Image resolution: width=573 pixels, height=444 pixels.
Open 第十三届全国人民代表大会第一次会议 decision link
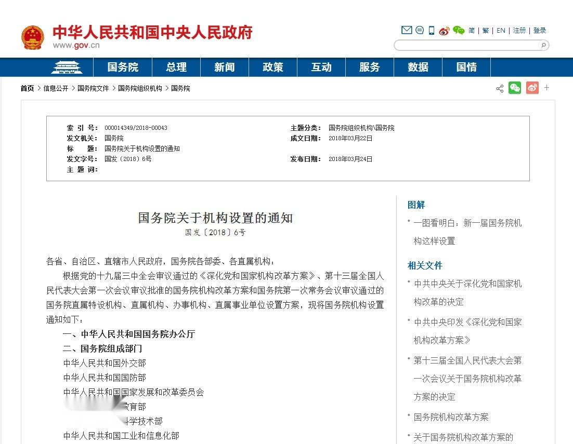467,379
